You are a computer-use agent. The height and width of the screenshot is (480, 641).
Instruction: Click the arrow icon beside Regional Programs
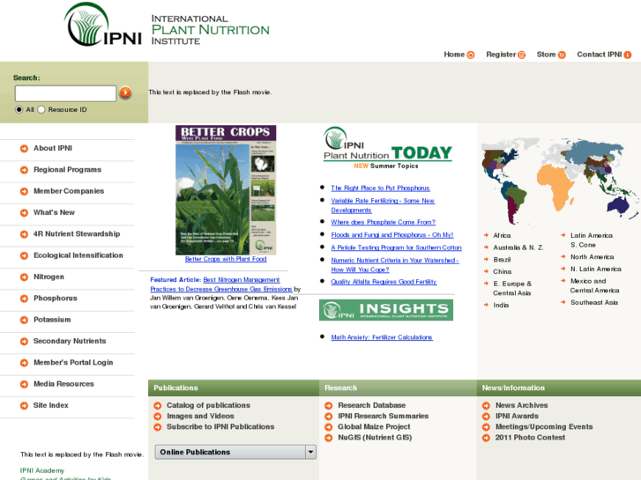(x=24, y=170)
